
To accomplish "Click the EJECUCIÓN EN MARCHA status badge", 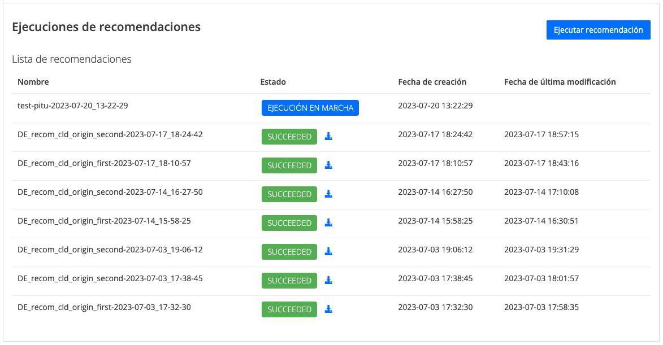I will 310,108.
